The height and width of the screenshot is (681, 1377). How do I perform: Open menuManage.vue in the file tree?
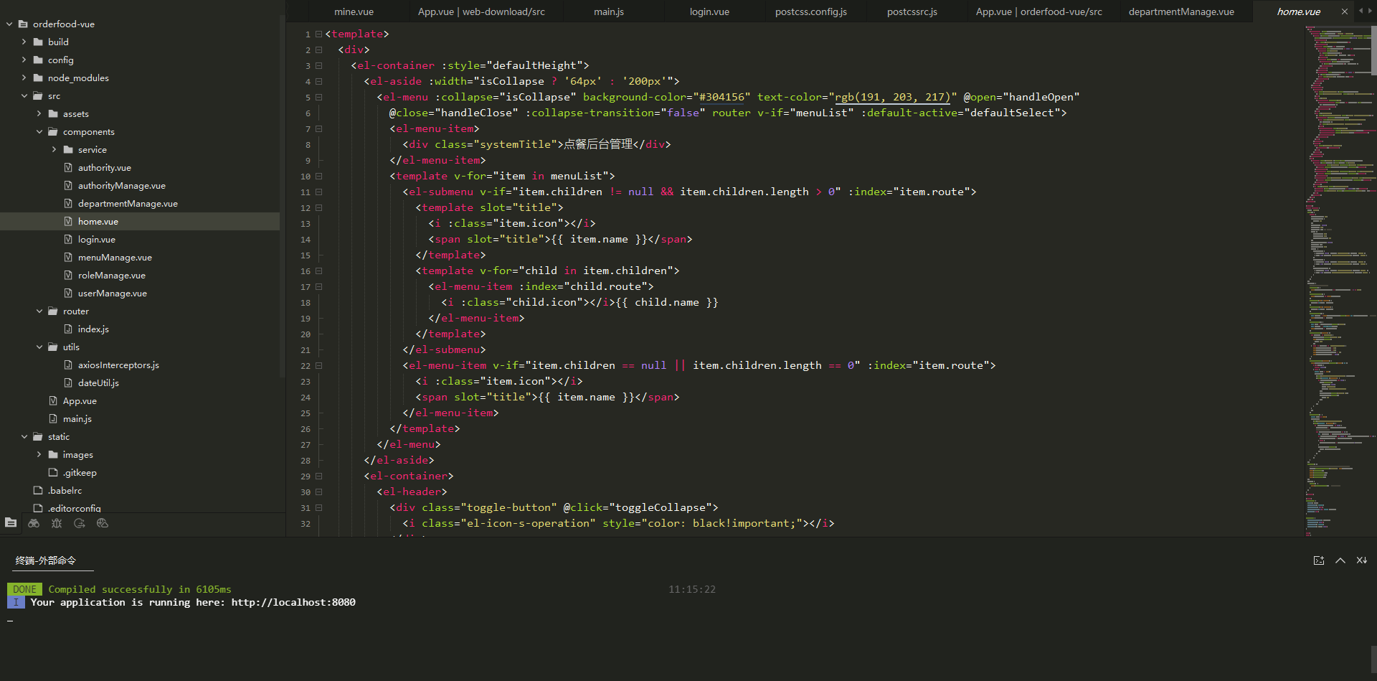point(115,258)
